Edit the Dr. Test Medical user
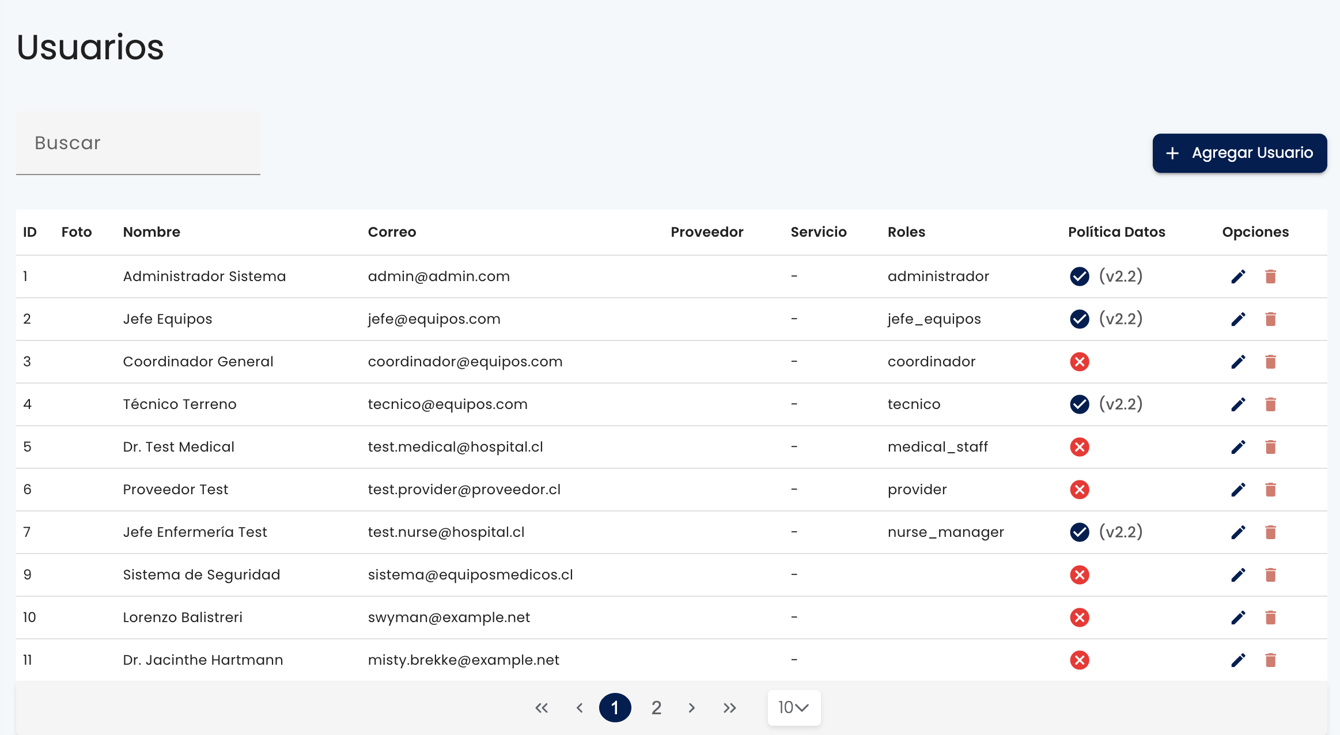The width and height of the screenshot is (1340, 735). tap(1238, 448)
